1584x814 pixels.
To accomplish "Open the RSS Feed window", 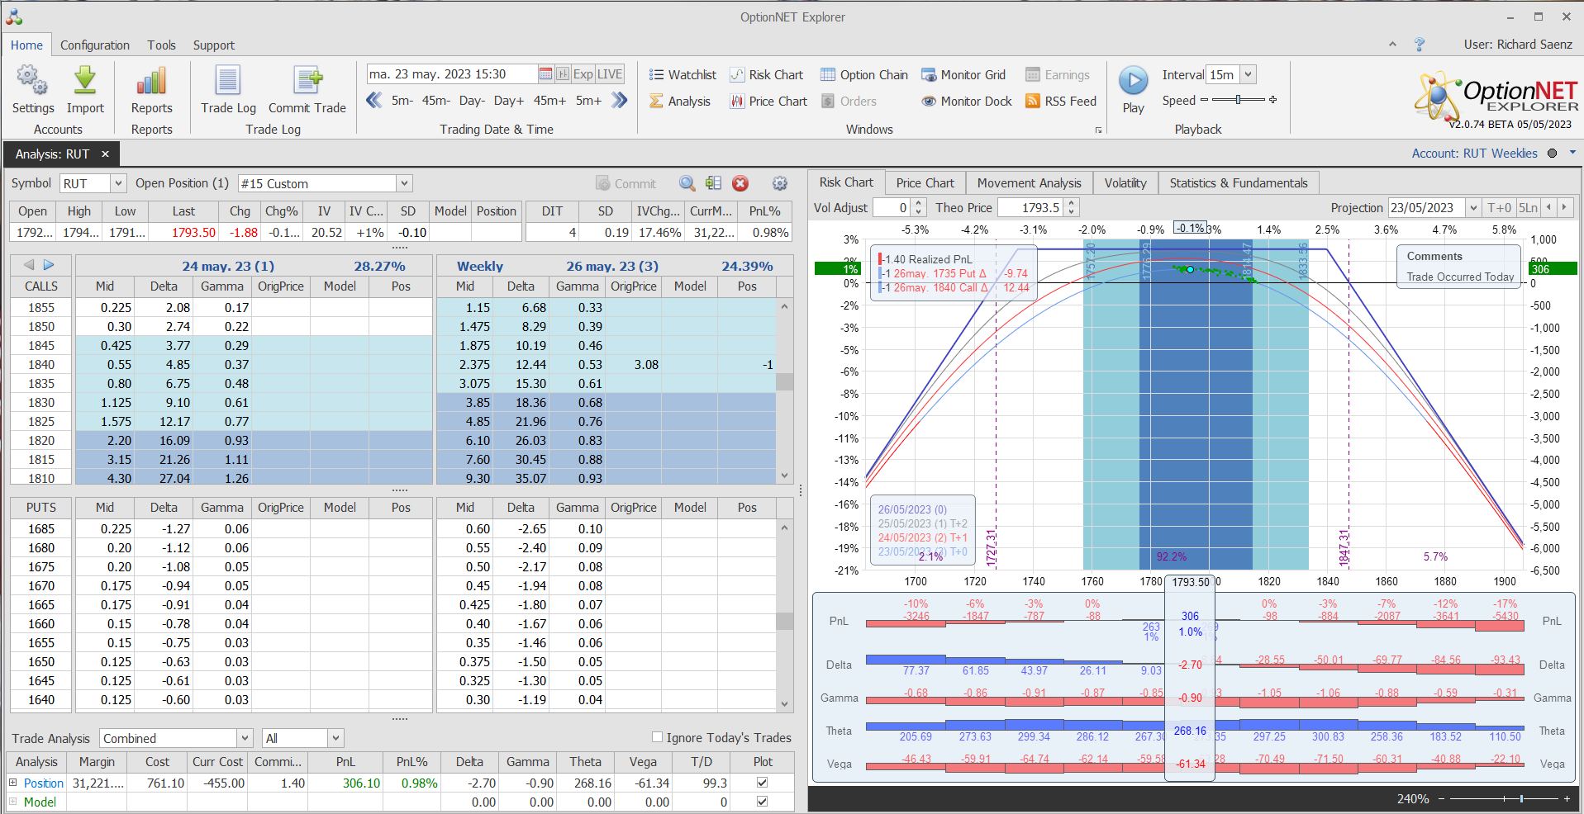I will [1061, 101].
